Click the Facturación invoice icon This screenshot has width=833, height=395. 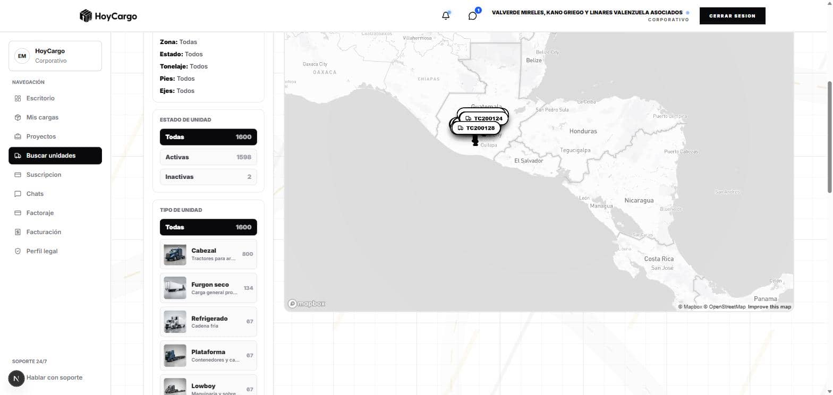18,232
